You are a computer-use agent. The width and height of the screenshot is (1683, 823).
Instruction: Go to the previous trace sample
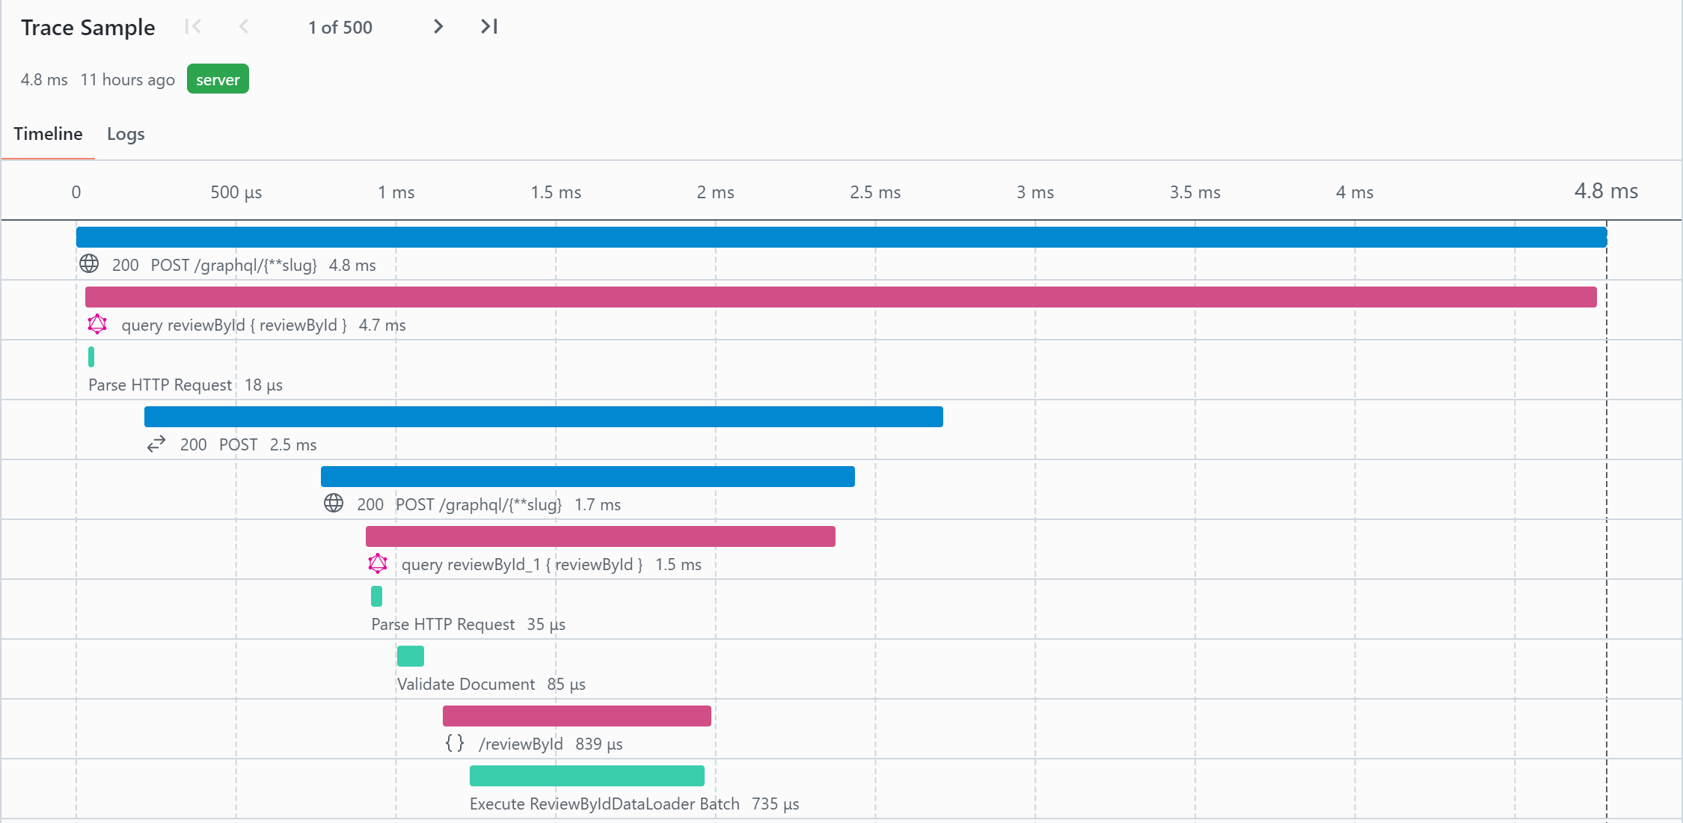244,27
